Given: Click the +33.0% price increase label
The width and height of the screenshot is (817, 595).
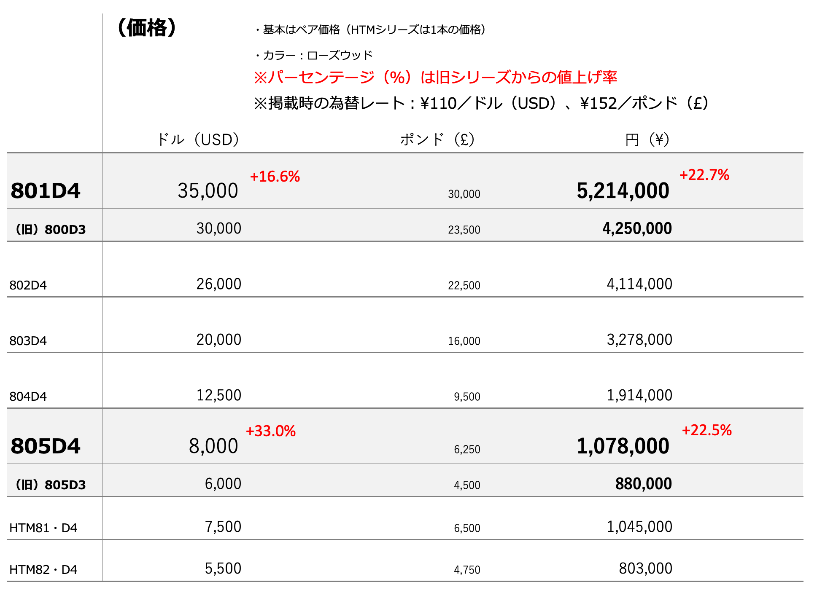Looking at the screenshot, I should 271,431.
